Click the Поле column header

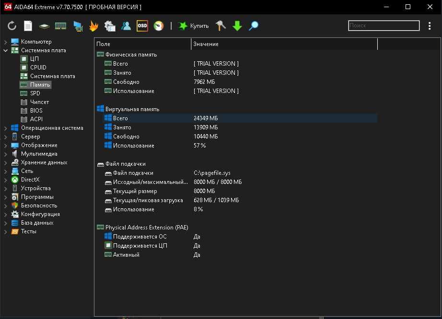pos(143,44)
